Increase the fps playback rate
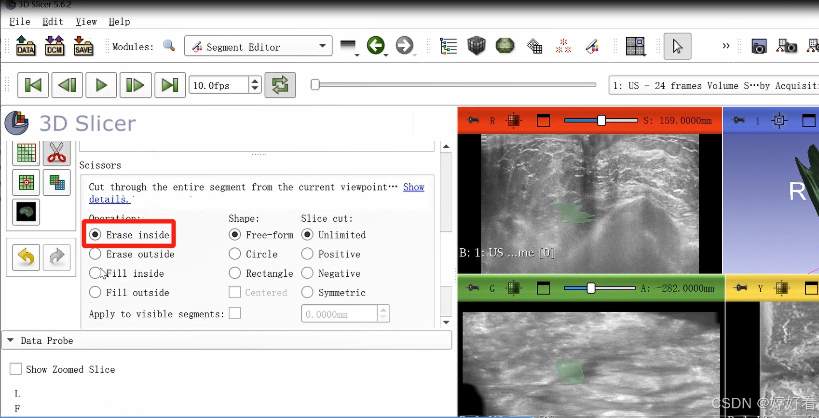Viewport: 819px width, 418px height. click(255, 81)
